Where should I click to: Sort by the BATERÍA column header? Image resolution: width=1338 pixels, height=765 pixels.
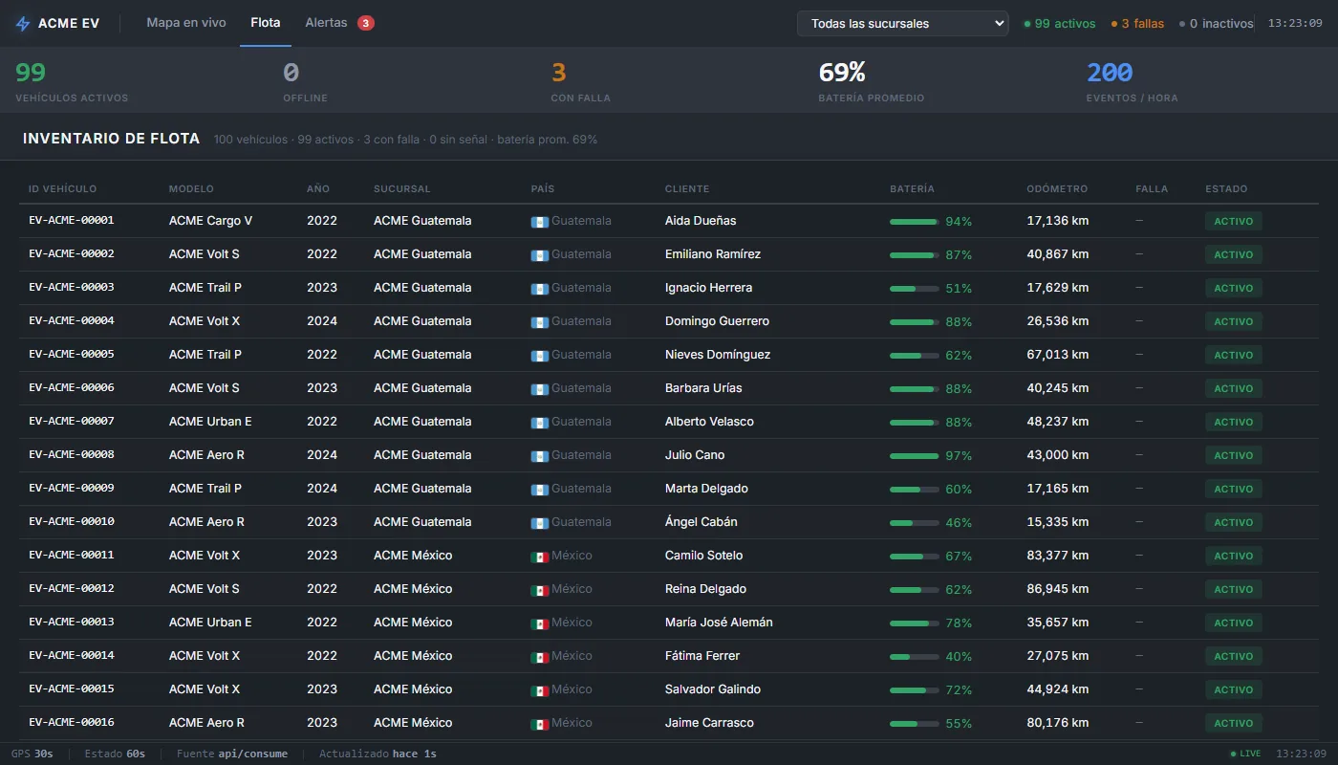[x=912, y=188]
